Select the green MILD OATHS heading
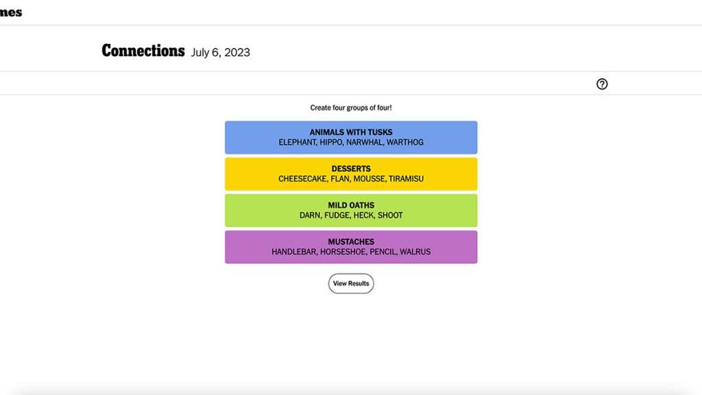 [351, 205]
